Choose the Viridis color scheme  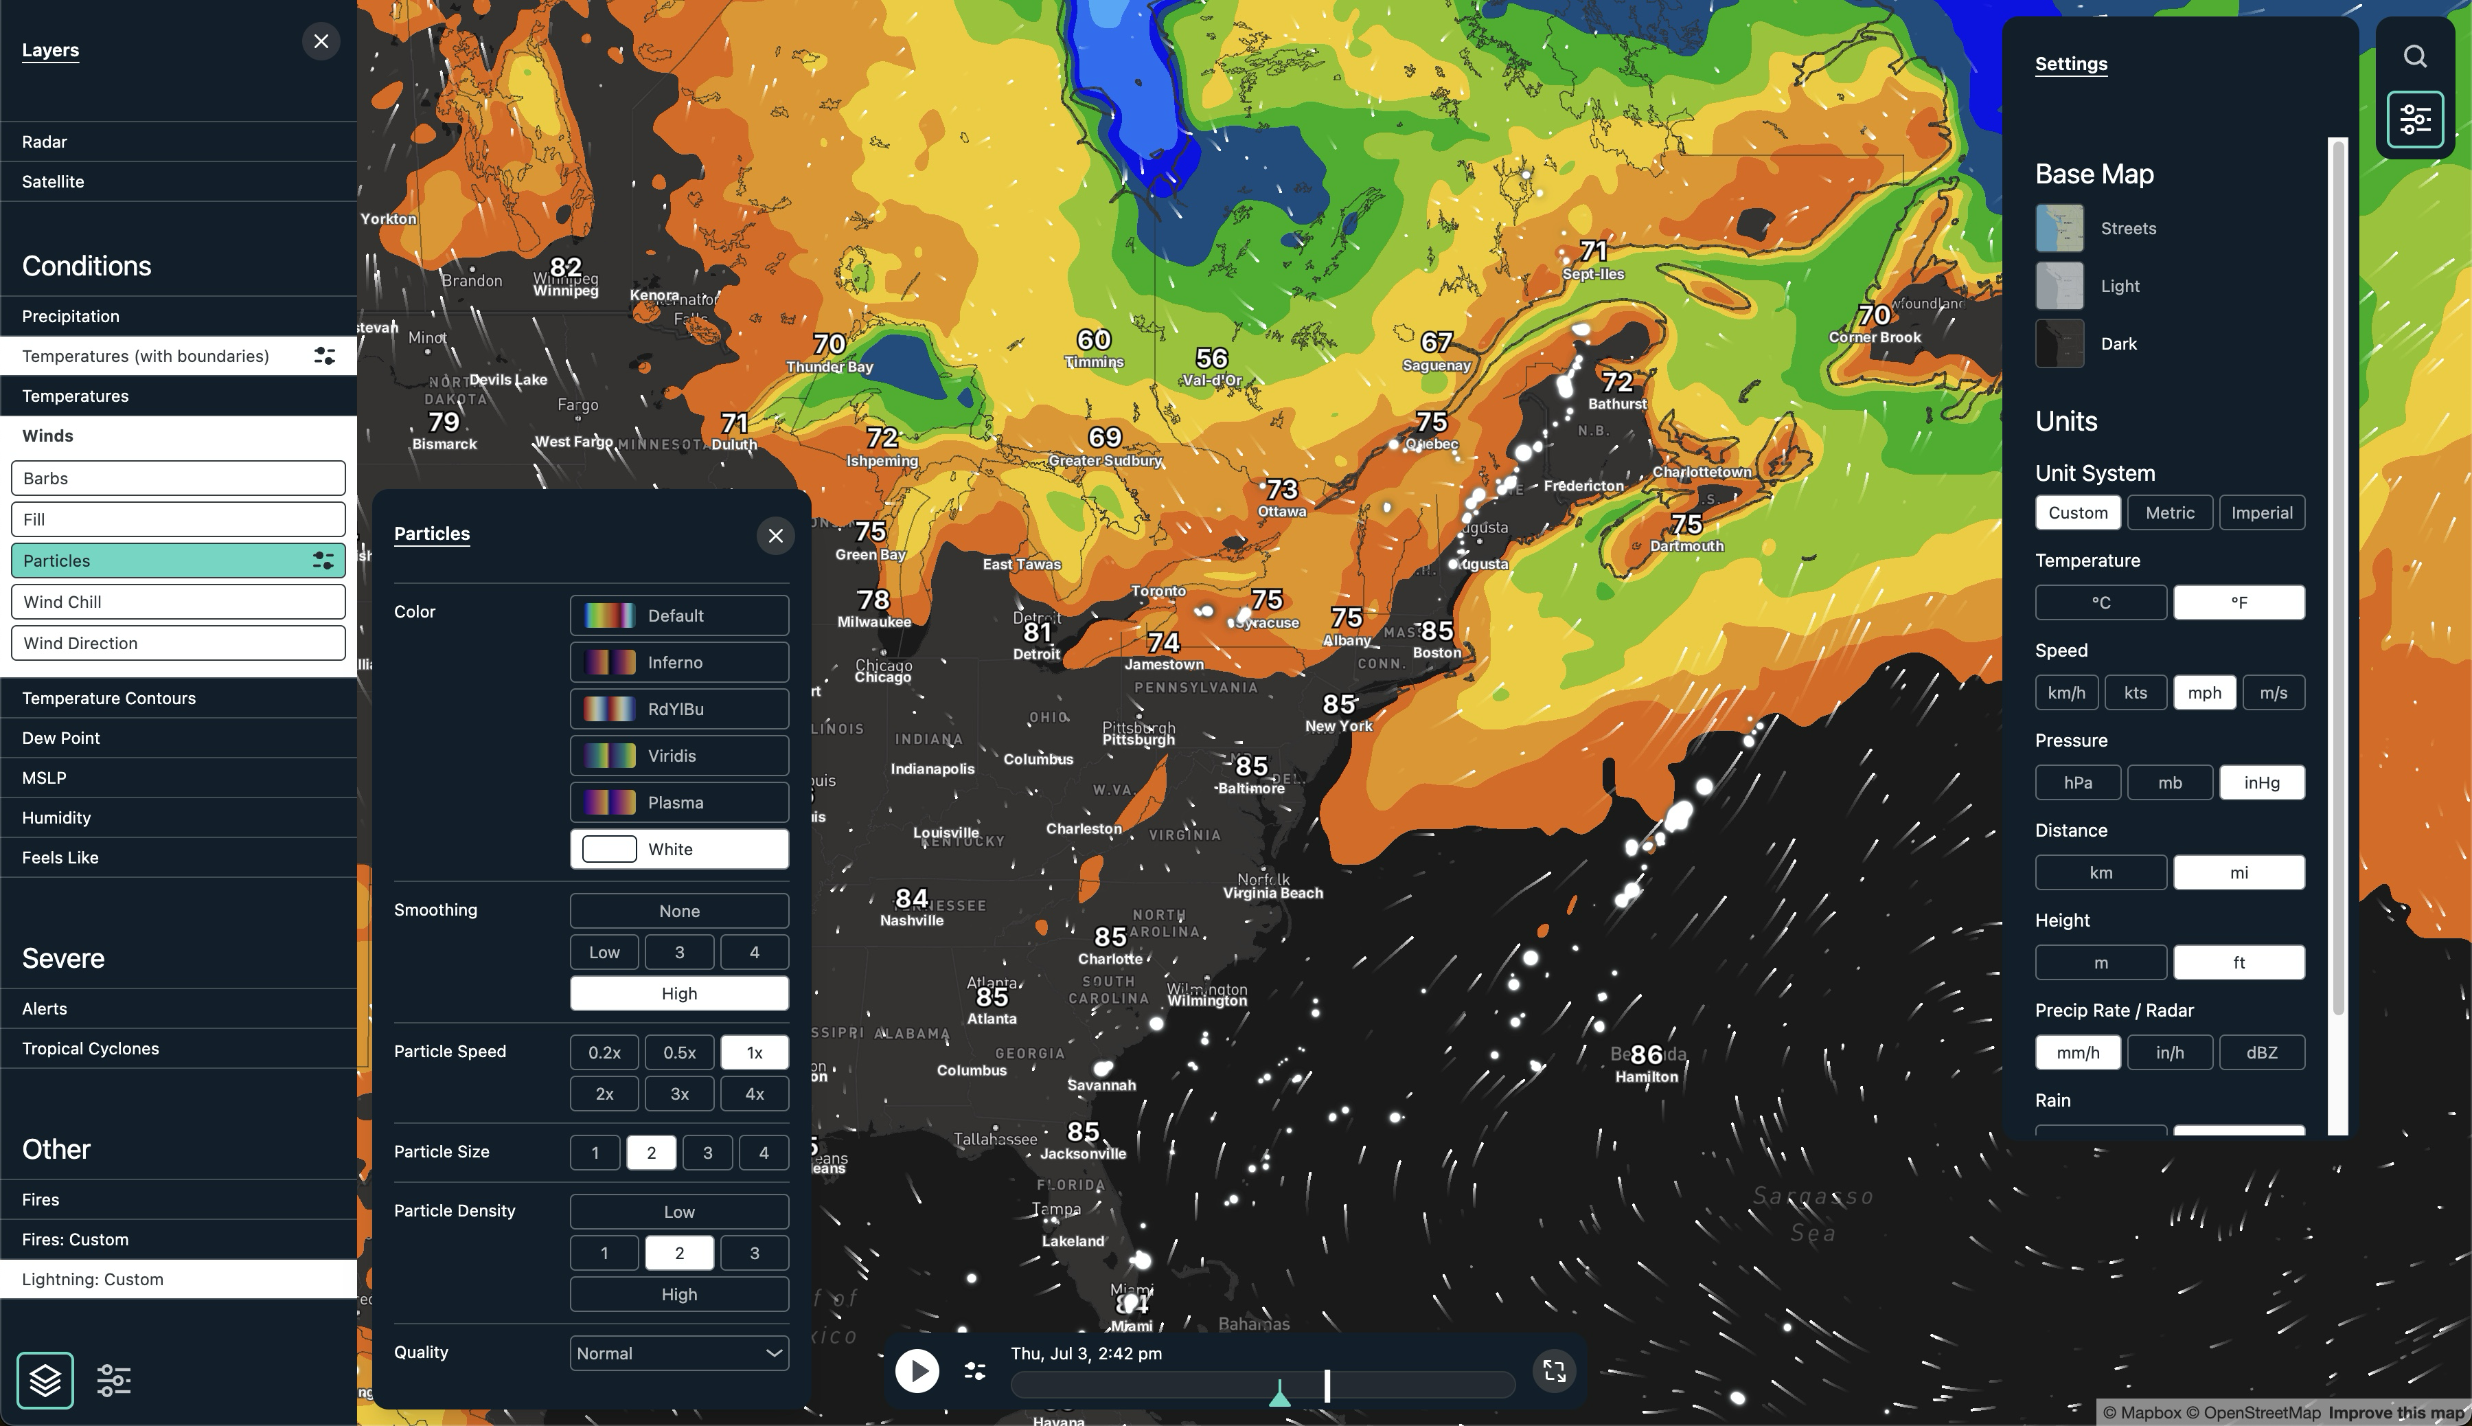pyautogui.click(x=678, y=755)
